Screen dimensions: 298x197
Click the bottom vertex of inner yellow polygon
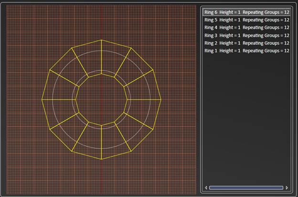102,126
